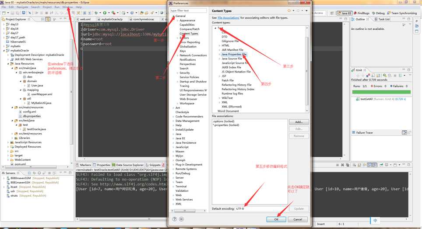Select Content Types in preferences tree

(189, 34)
